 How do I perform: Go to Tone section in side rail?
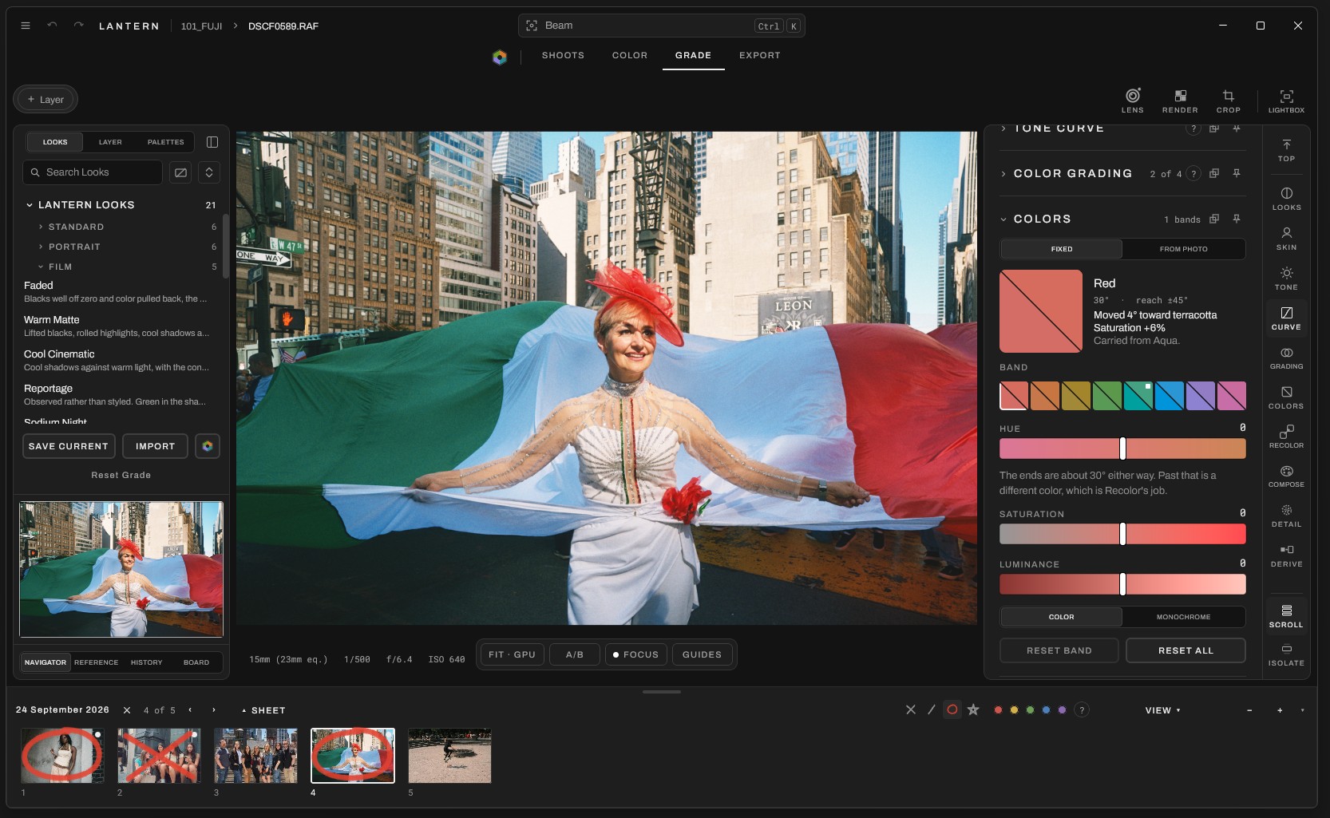pos(1286,278)
